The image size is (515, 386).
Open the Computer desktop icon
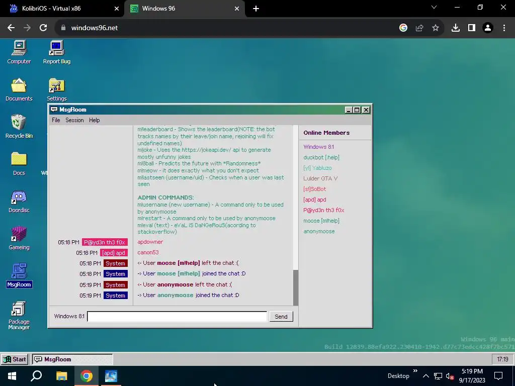point(19,52)
